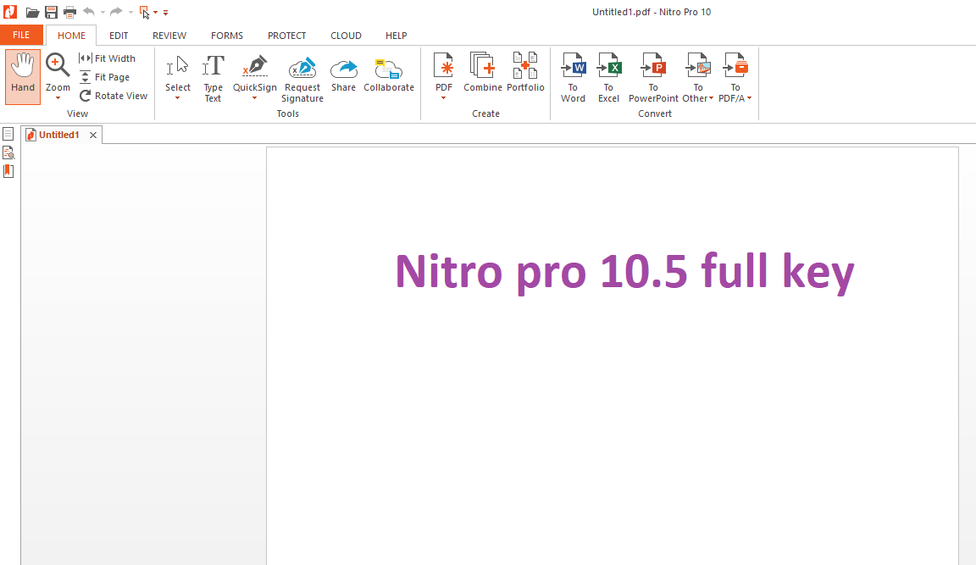The height and width of the screenshot is (565, 976).
Task: Click Combine to merge documents
Action: [482, 75]
